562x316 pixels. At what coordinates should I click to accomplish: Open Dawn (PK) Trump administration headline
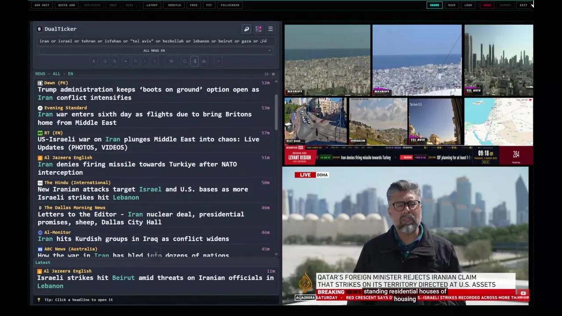point(148,93)
